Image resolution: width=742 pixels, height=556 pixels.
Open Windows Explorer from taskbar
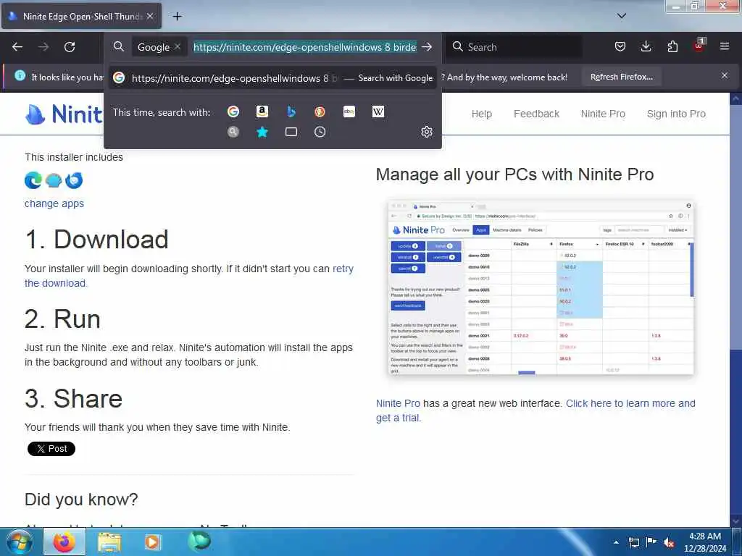109,542
